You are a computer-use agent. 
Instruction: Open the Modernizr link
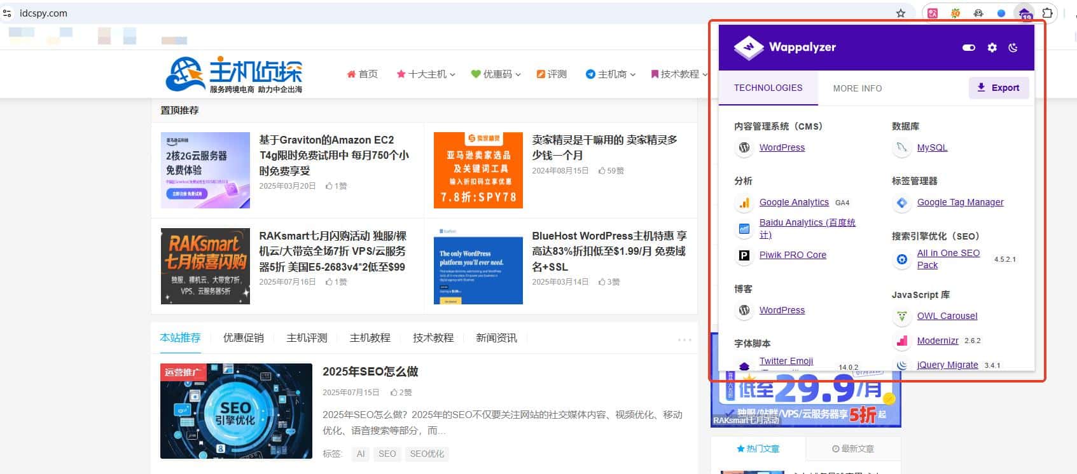click(937, 341)
